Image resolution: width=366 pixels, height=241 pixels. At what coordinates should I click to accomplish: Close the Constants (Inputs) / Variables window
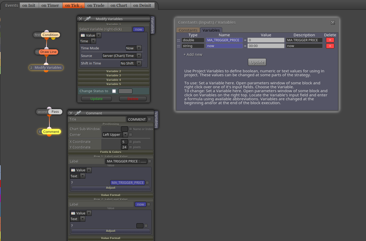(x=333, y=23)
